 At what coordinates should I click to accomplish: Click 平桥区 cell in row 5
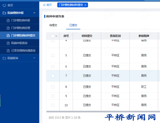[x=115, y=55]
